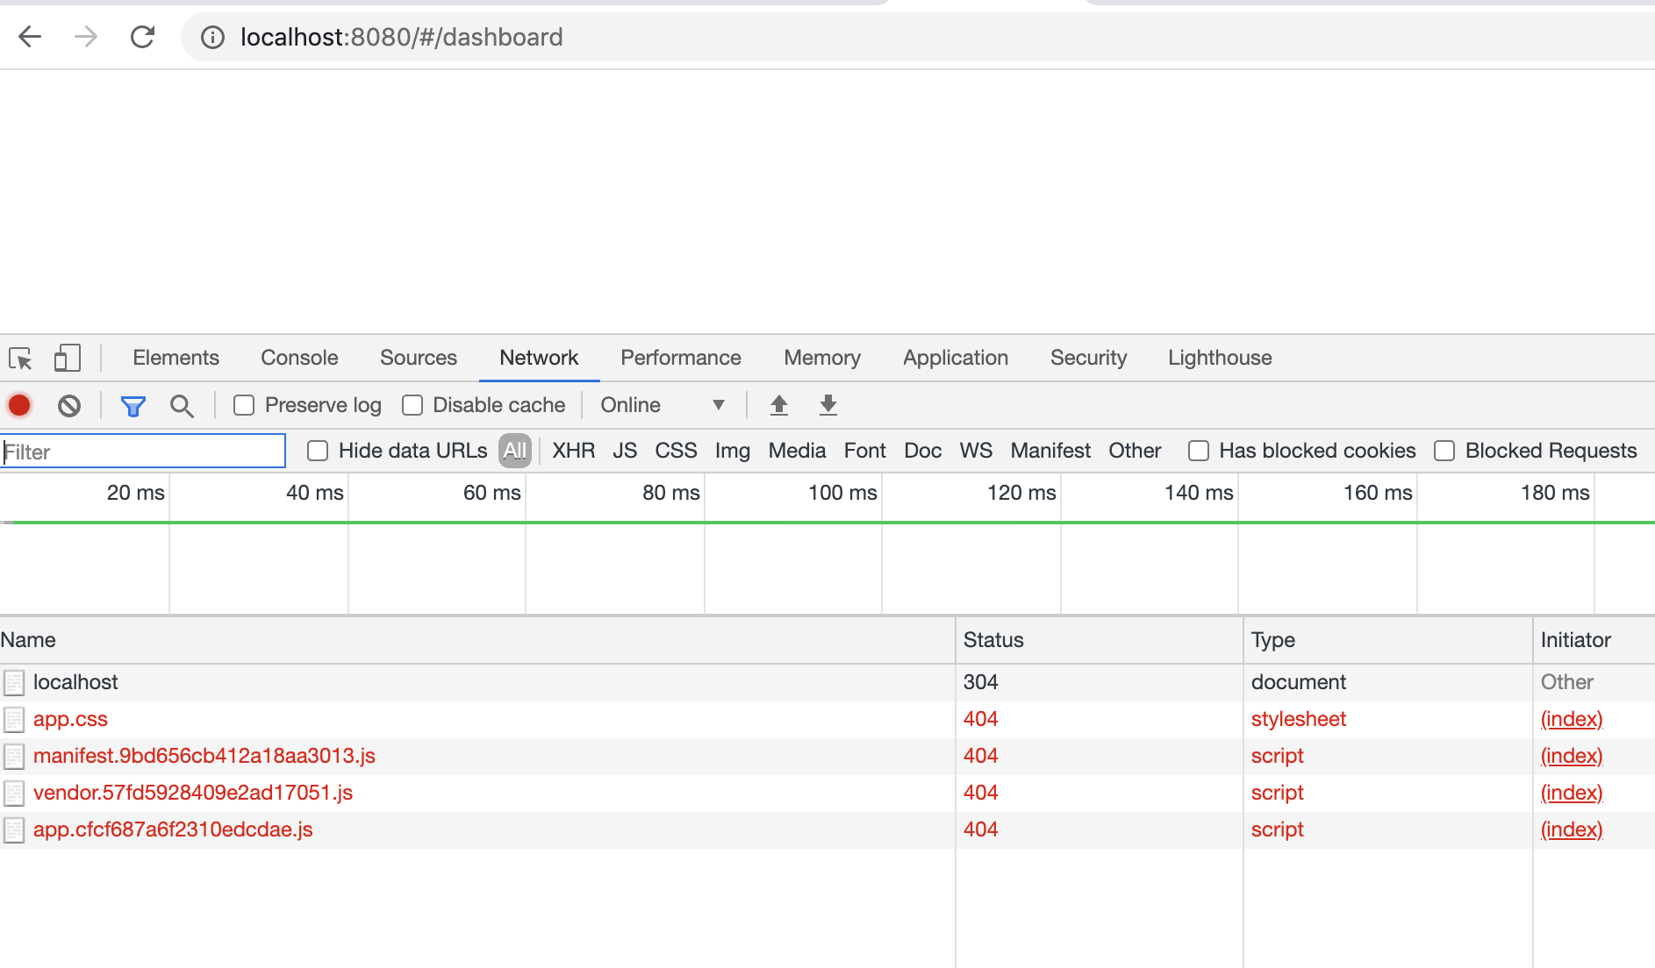Clear the network log
This screenshot has height=968, width=1655.
[x=69, y=405]
